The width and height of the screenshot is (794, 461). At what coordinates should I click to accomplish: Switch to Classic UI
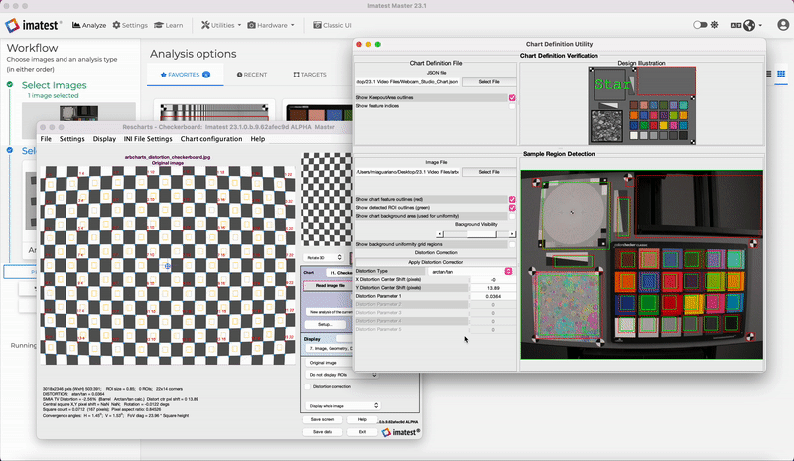coord(332,25)
